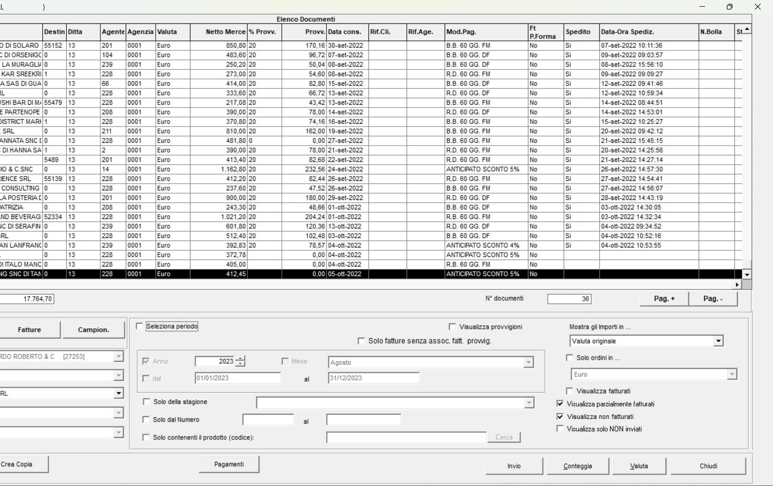Enable Visualizza provvigioni checkbox

pyautogui.click(x=452, y=327)
